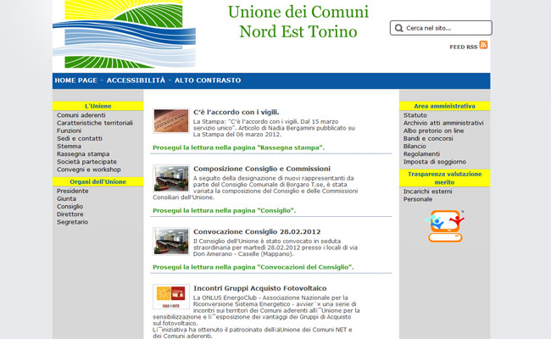Click the search magnifier icon
The image size is (551, 339).
(398, 28)
